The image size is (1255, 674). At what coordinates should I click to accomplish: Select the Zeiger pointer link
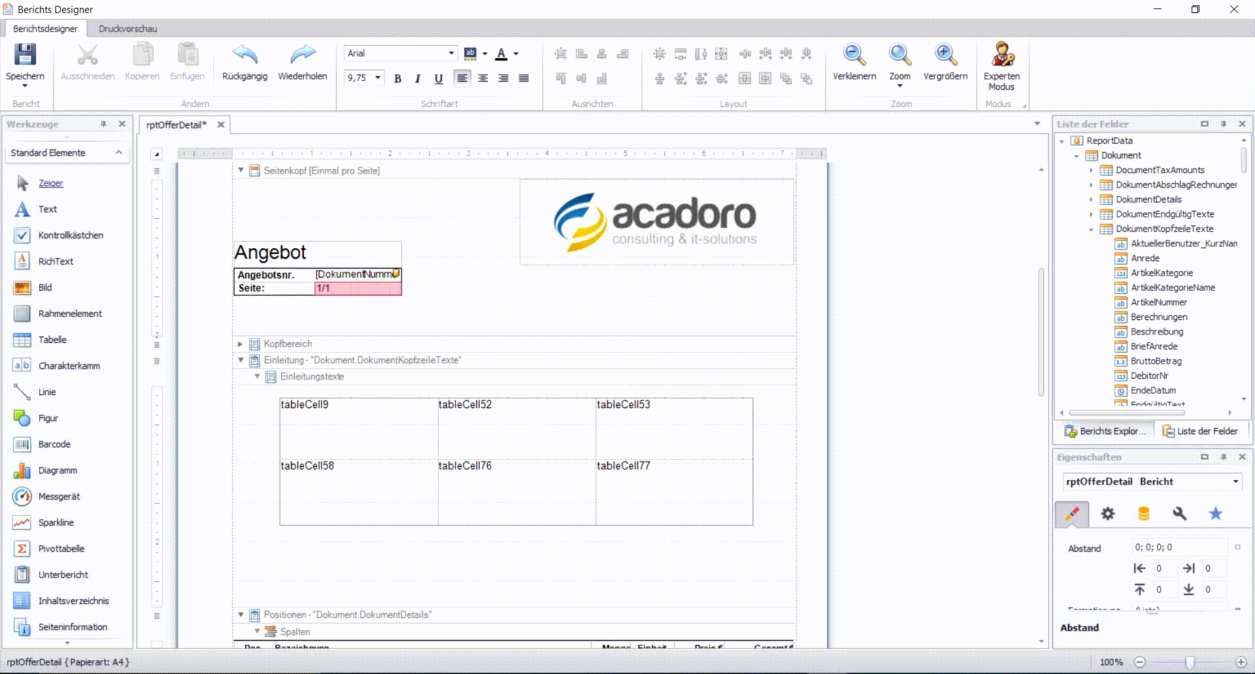coord(50,184)
